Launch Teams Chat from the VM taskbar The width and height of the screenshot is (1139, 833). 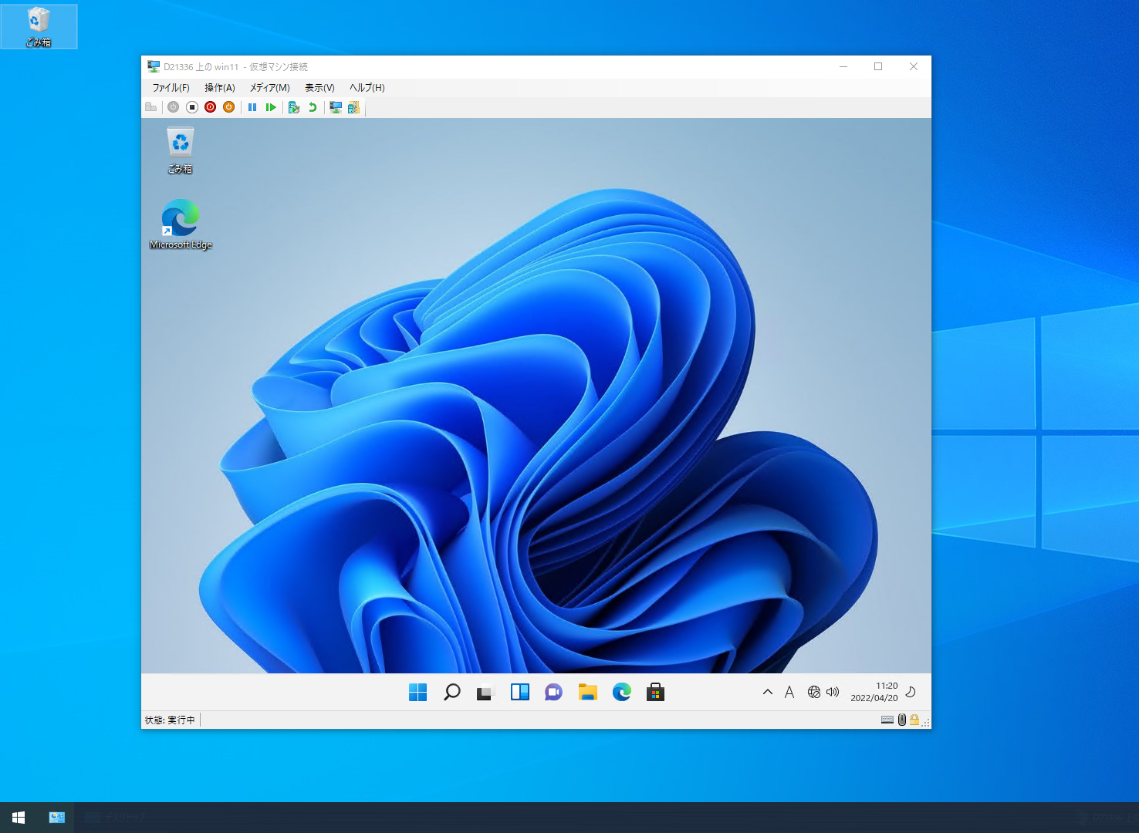click(x=554, y=693)
